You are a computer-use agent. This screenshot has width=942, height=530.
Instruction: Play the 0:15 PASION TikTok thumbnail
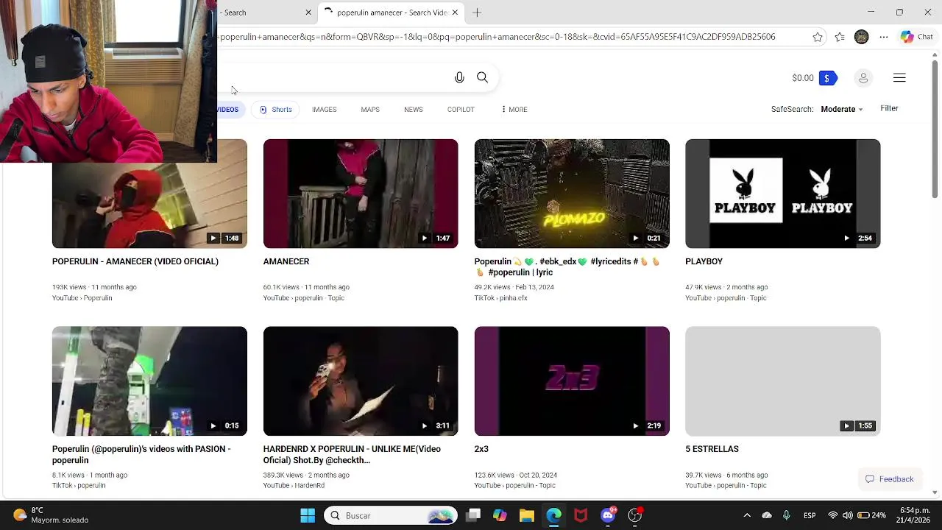pyautogui.click(x=149, y=381)
